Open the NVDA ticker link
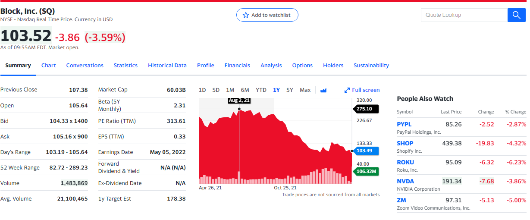 pyautogui.click(x=405, y=181)
